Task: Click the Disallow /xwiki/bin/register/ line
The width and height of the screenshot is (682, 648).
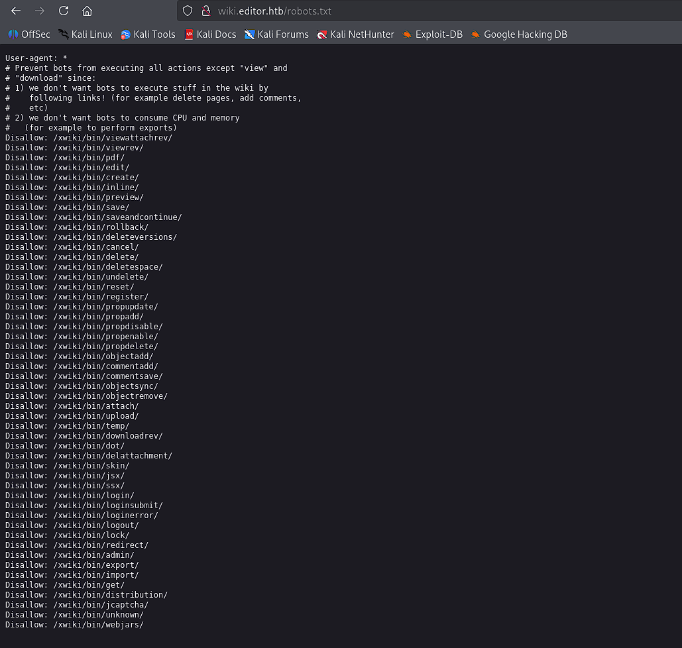Action: click(x=77, y=297)
